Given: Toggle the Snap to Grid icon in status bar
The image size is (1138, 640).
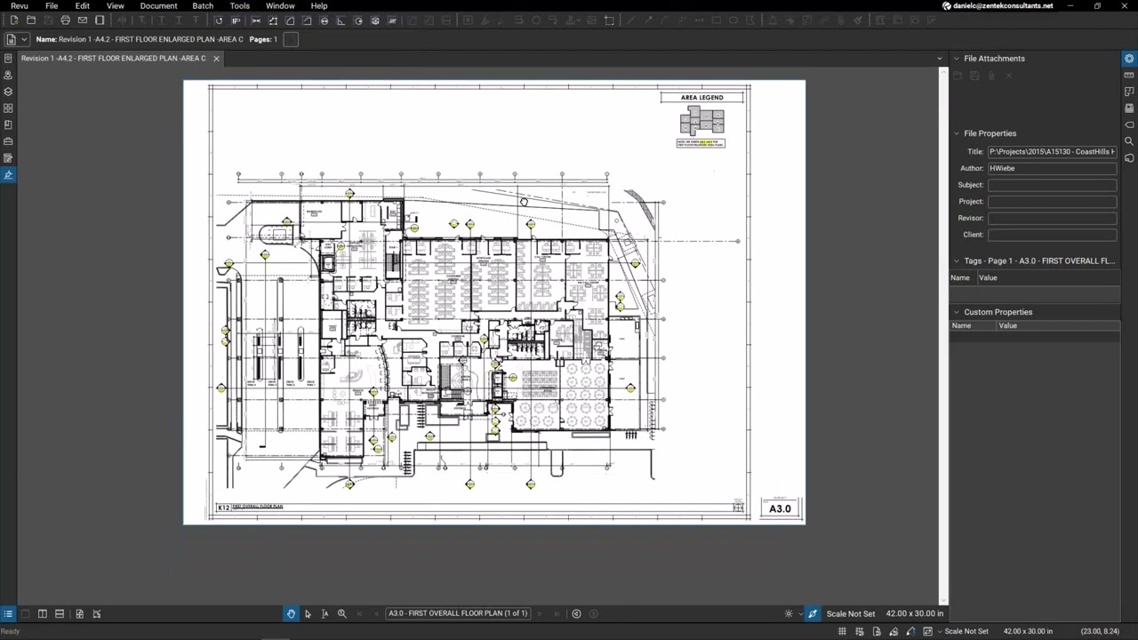Looking at the screenshot, I should tap(859, 631).
